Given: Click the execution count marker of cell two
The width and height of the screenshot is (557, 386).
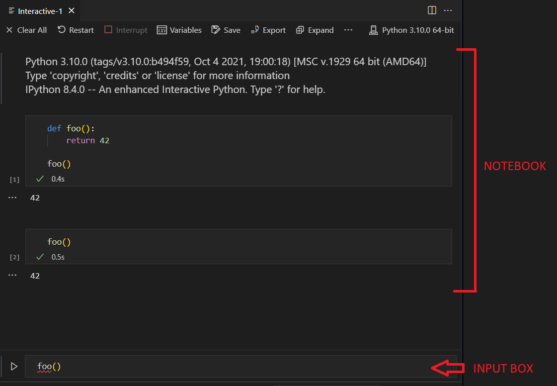Looking at the screenshot, I should [x=14, y=257].
